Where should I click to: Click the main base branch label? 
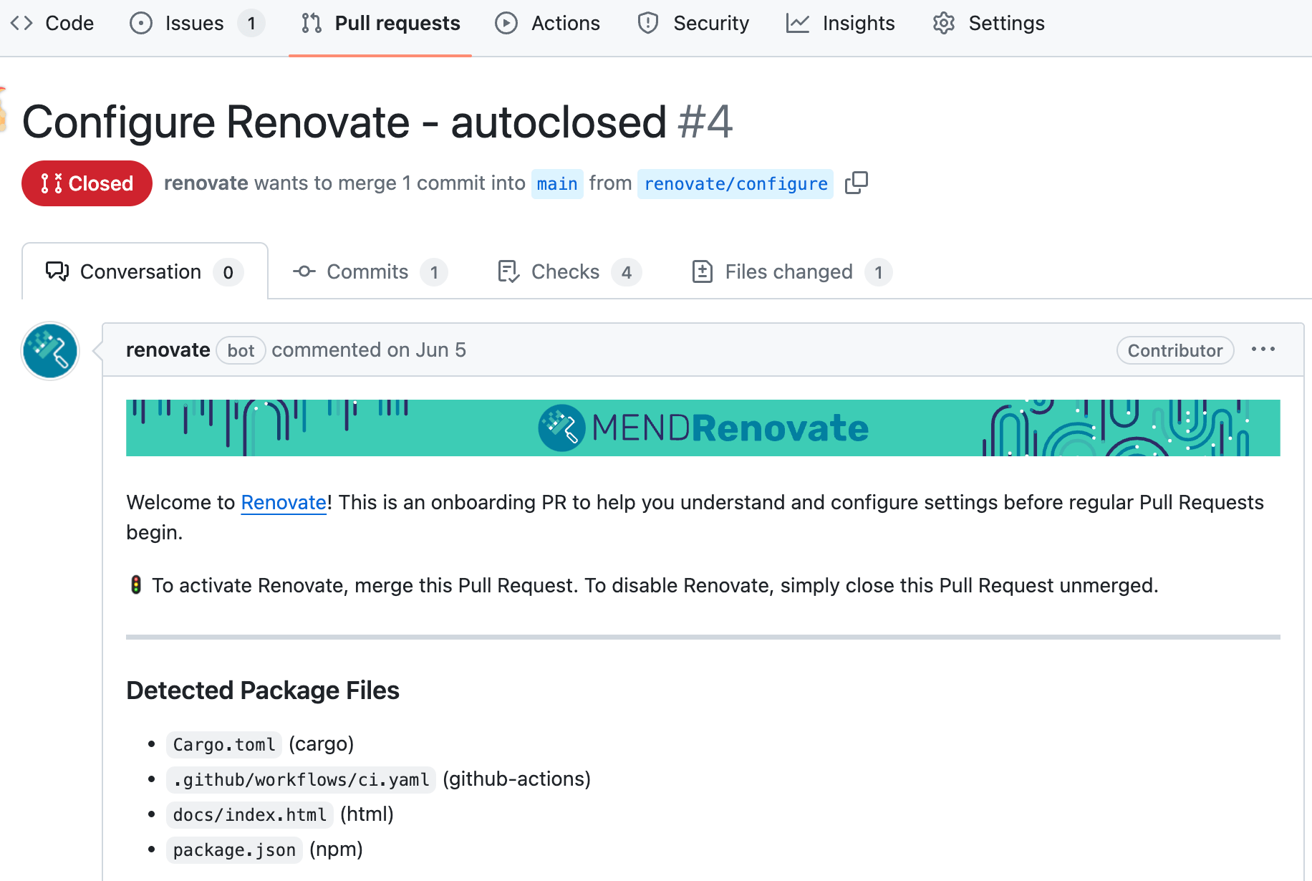[x=557, y=184]
